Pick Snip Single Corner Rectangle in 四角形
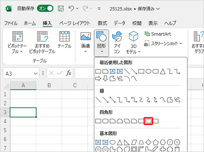The width and height of the screenshot is (204, 152). 113,121
